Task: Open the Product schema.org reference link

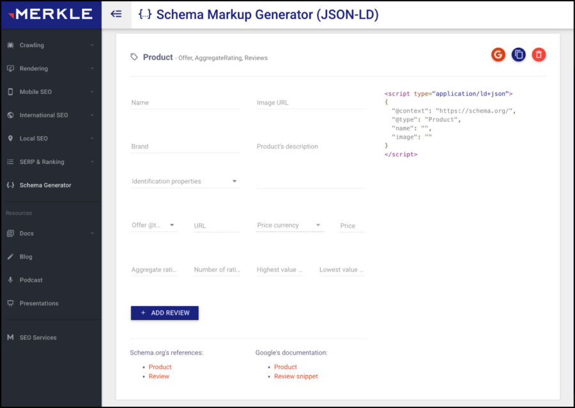Action: point(160,367)
